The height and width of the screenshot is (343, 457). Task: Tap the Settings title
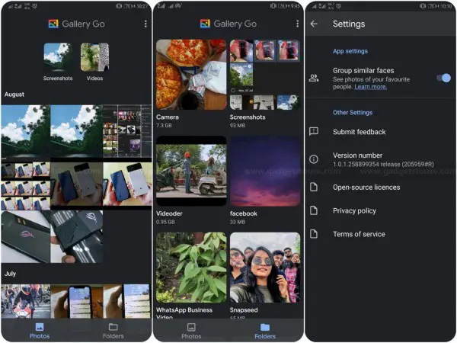point(349,24)
